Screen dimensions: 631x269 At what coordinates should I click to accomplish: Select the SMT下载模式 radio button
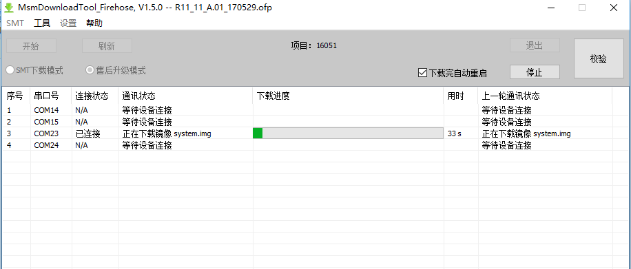point(34,70)
